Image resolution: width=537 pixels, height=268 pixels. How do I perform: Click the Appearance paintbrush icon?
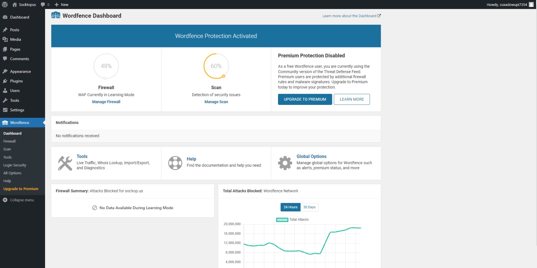point(5,71)
